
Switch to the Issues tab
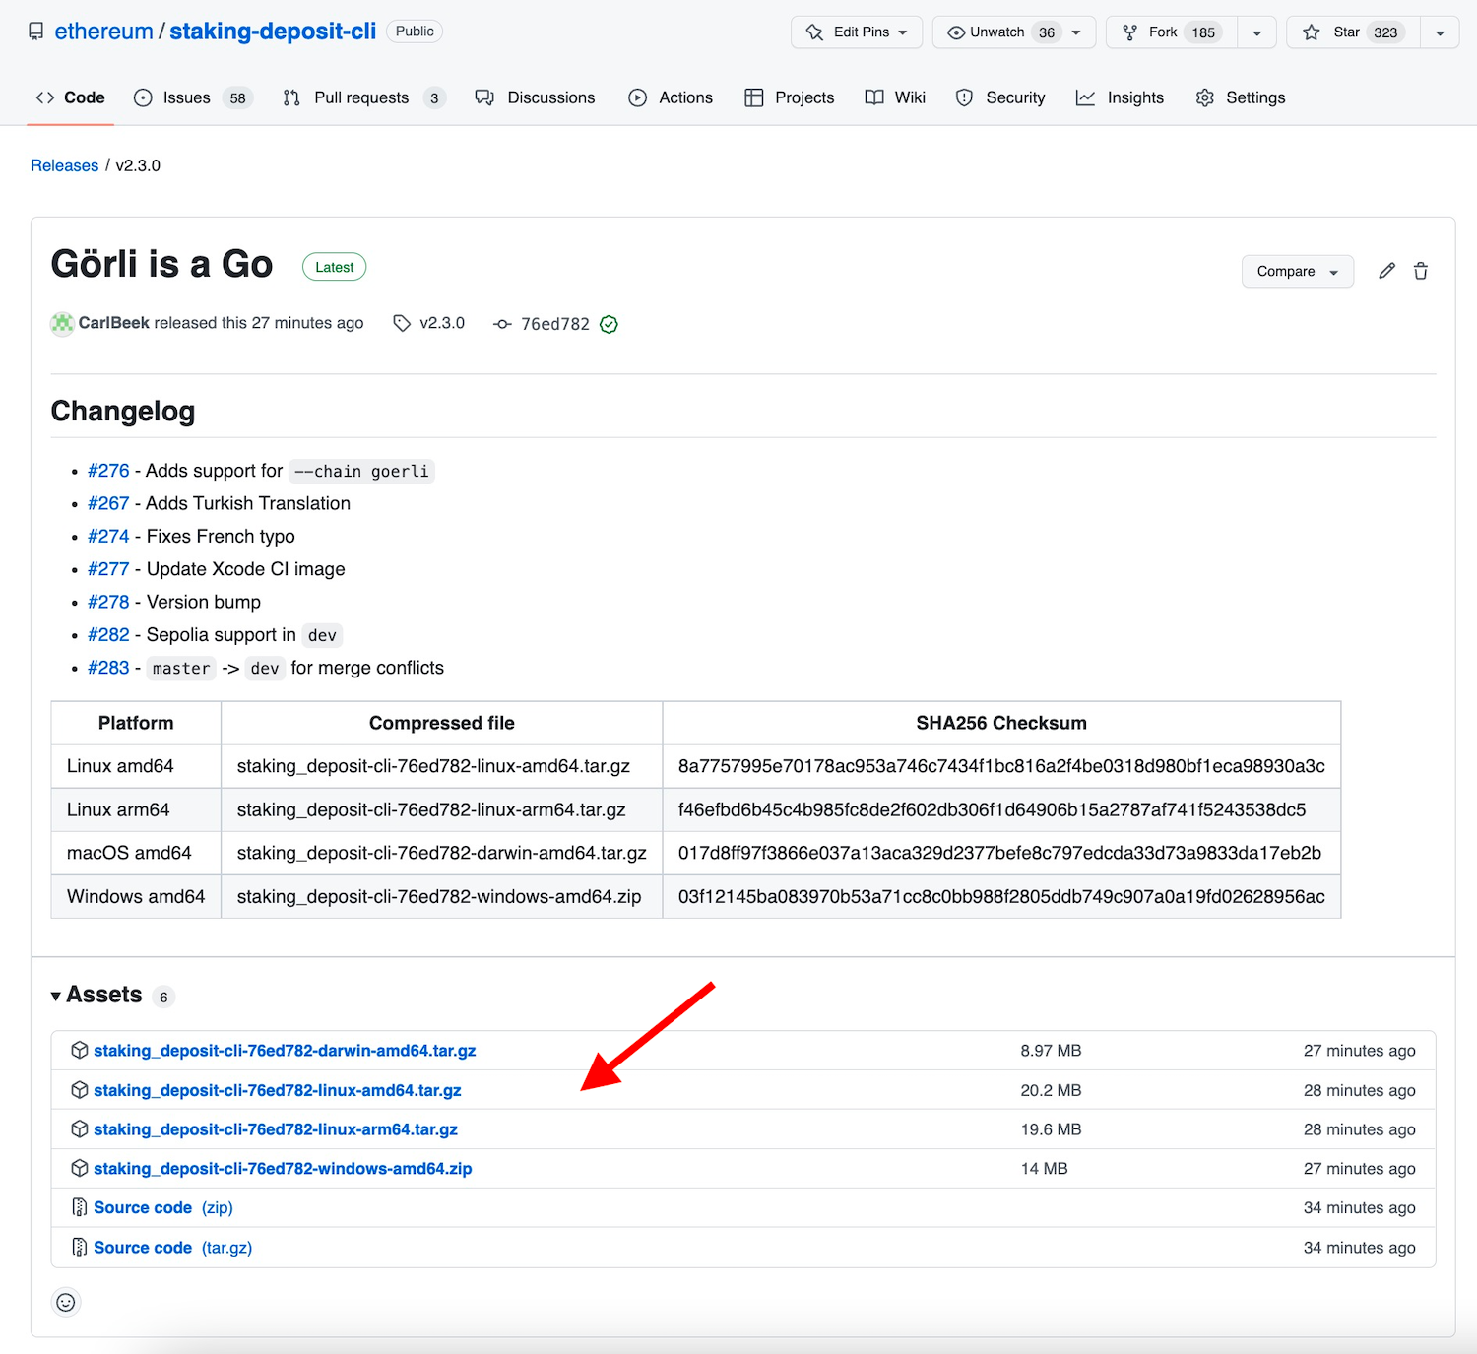186,97
